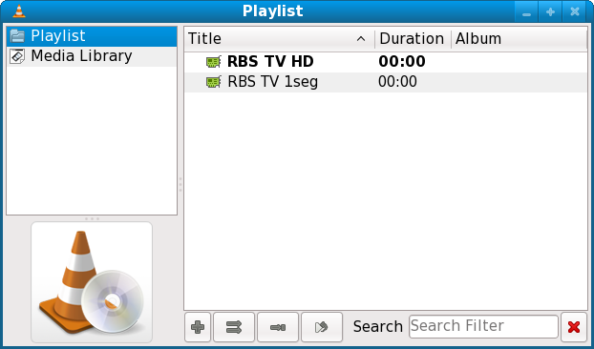Click the vertical splitter handle between panels
This screenshot has height=349, width=594.
(180, 184)
